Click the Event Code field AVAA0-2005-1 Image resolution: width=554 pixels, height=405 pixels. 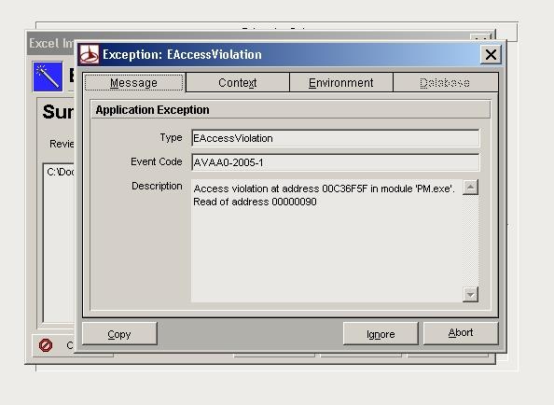(x=336, y=162)
